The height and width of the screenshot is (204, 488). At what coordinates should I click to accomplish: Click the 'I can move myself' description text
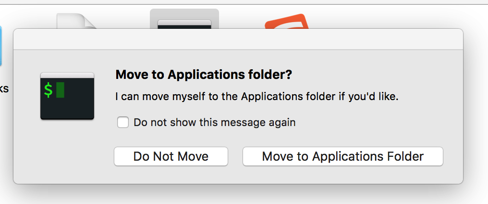[x=257, y=96]
